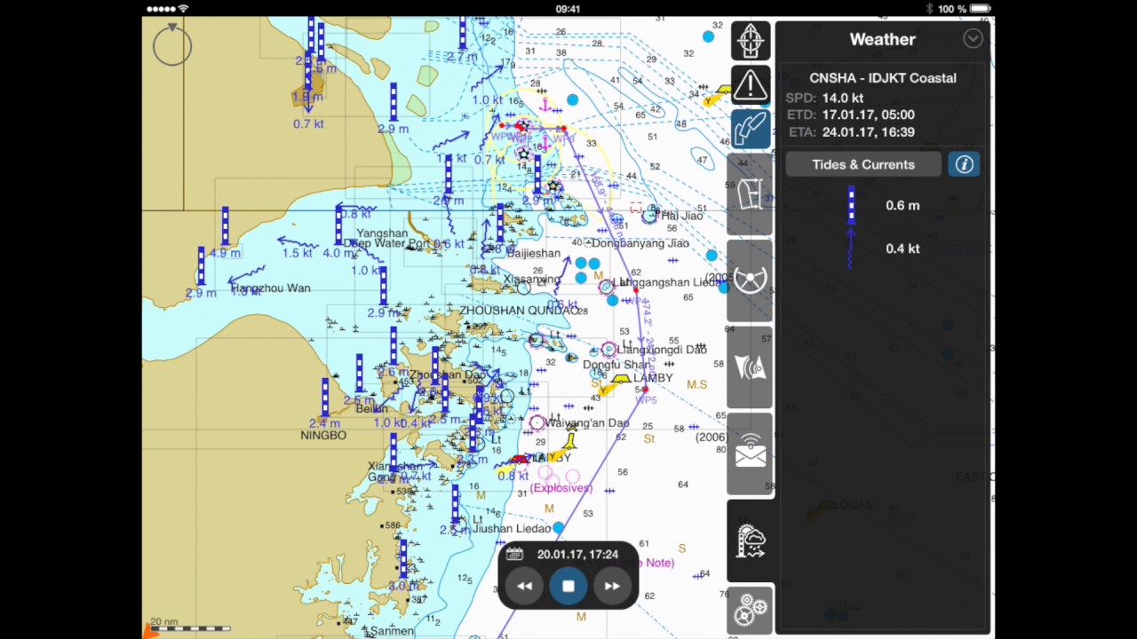Tap the WP5 waypoint label
Image resolution: width=1137 pixels, height=639 pixels.
(x=646, y=400)
